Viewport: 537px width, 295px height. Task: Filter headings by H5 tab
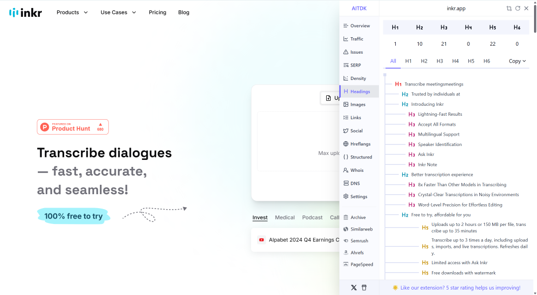click(471, 61)
